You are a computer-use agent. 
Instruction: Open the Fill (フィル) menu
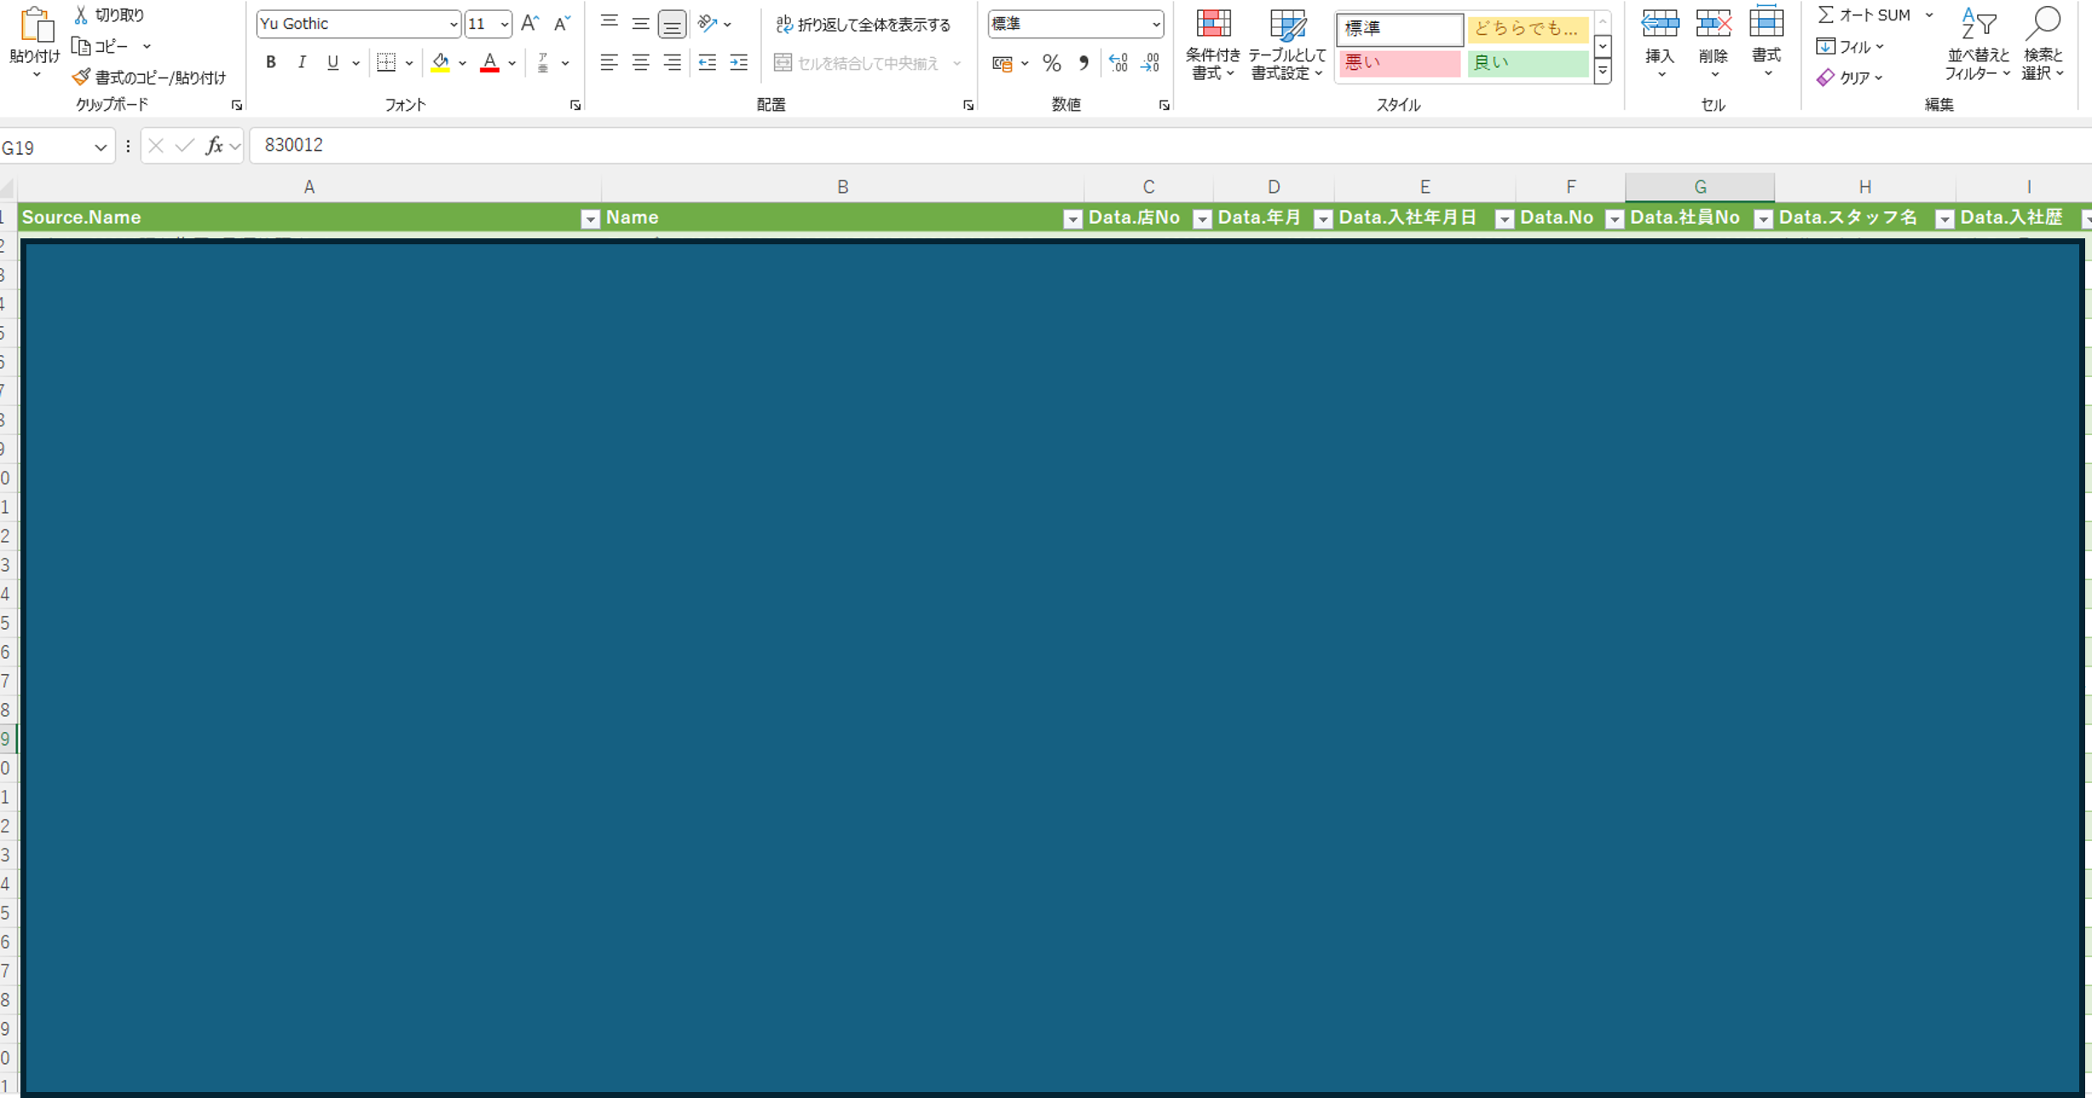[x=1849, y=46]
